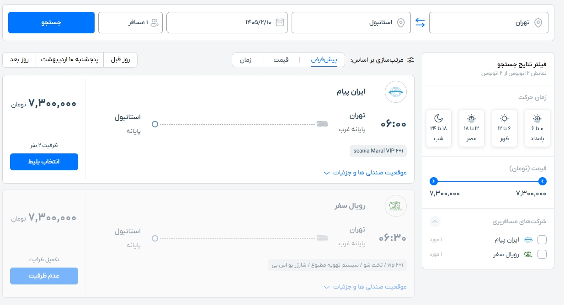
Task: Go to روز قبل previous day
Action: tap(121, 60)
